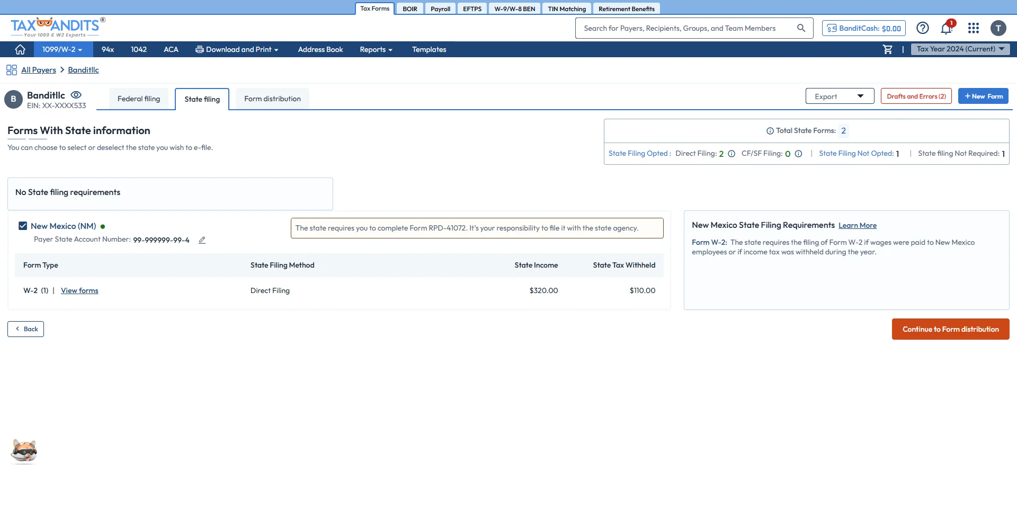Toggle Banditllc EIN visibility eye
Screen dimensions: 1017x505
(x=76, y=95)
